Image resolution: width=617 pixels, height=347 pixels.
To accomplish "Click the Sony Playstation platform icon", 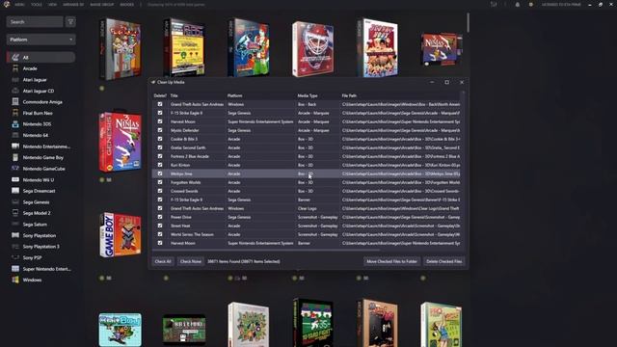I will (15, 235).
